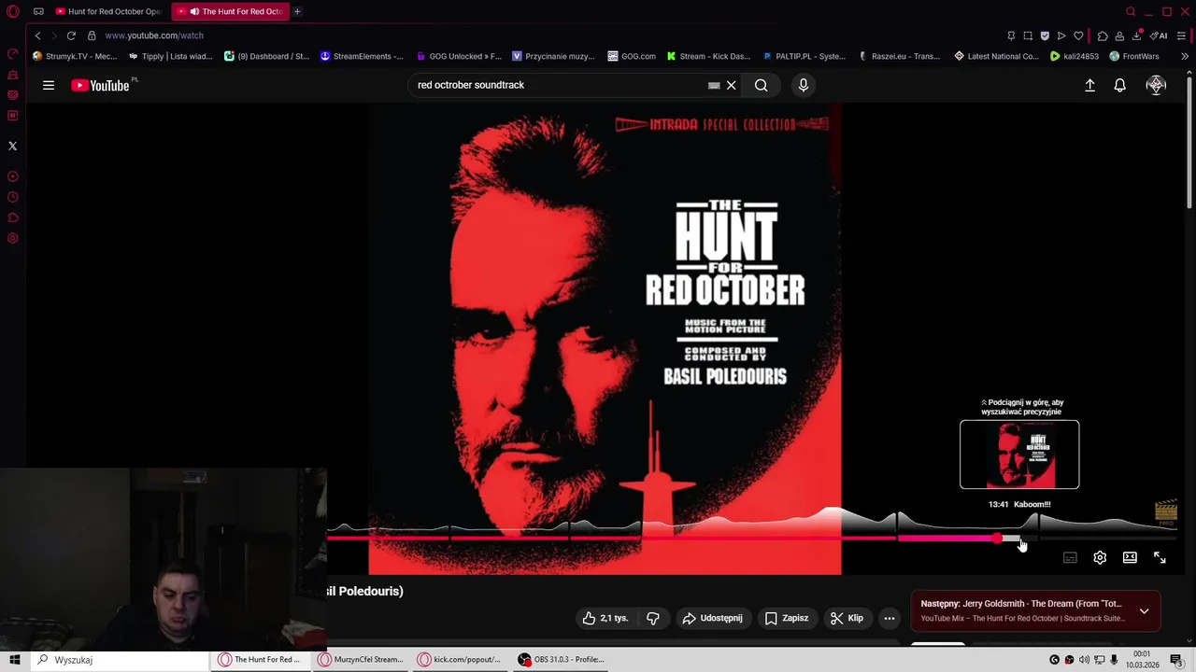
Task: Open GX Control speedometer in sidebar
Action: (x=12, y=53)
